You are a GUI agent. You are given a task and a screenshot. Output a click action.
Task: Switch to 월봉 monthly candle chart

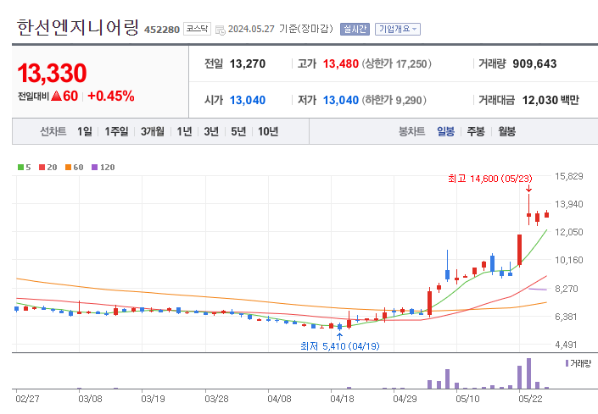point(507,131)
